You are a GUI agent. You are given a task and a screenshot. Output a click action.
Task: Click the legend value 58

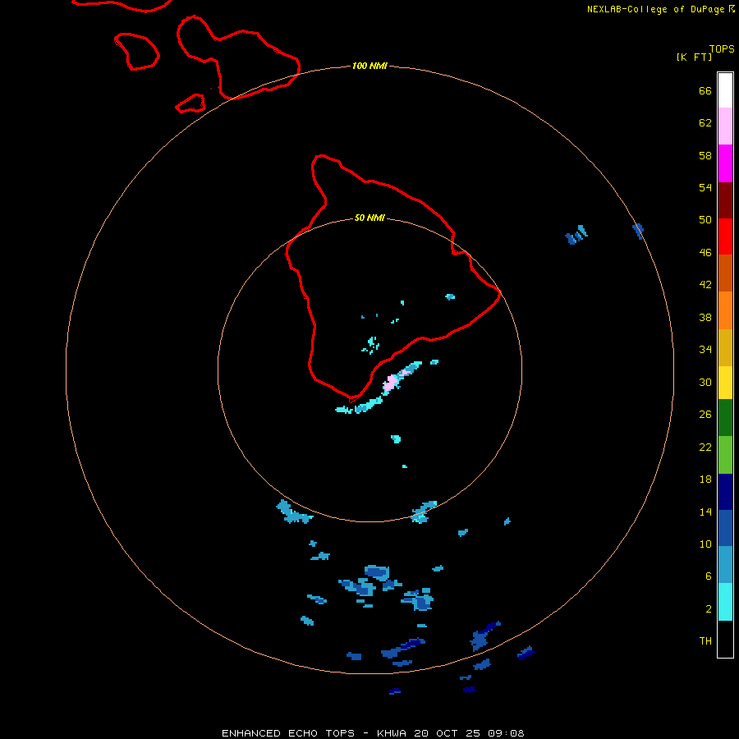tap(705, 155)
